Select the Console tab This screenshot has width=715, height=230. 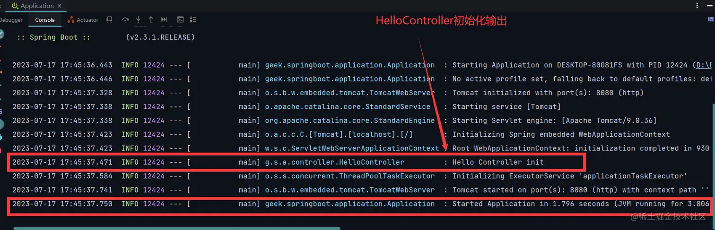[x=45, y=20]
